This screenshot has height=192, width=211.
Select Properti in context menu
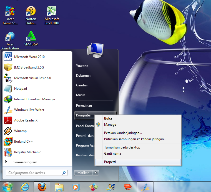(x=138, y=162)
